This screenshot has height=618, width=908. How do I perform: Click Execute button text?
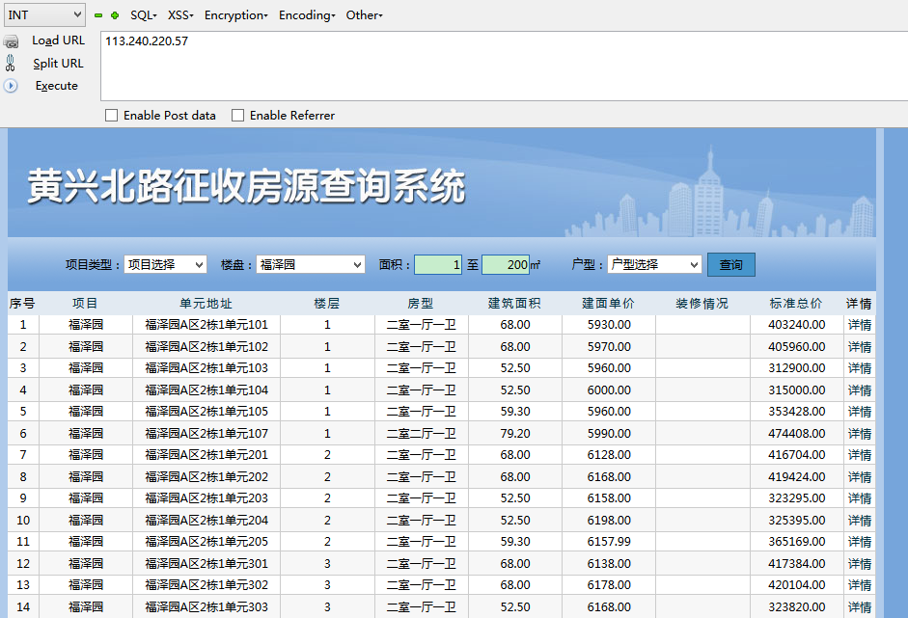(56, 86)
